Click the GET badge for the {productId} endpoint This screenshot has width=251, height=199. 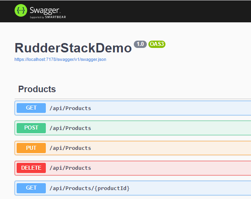(x=31, y=188)
